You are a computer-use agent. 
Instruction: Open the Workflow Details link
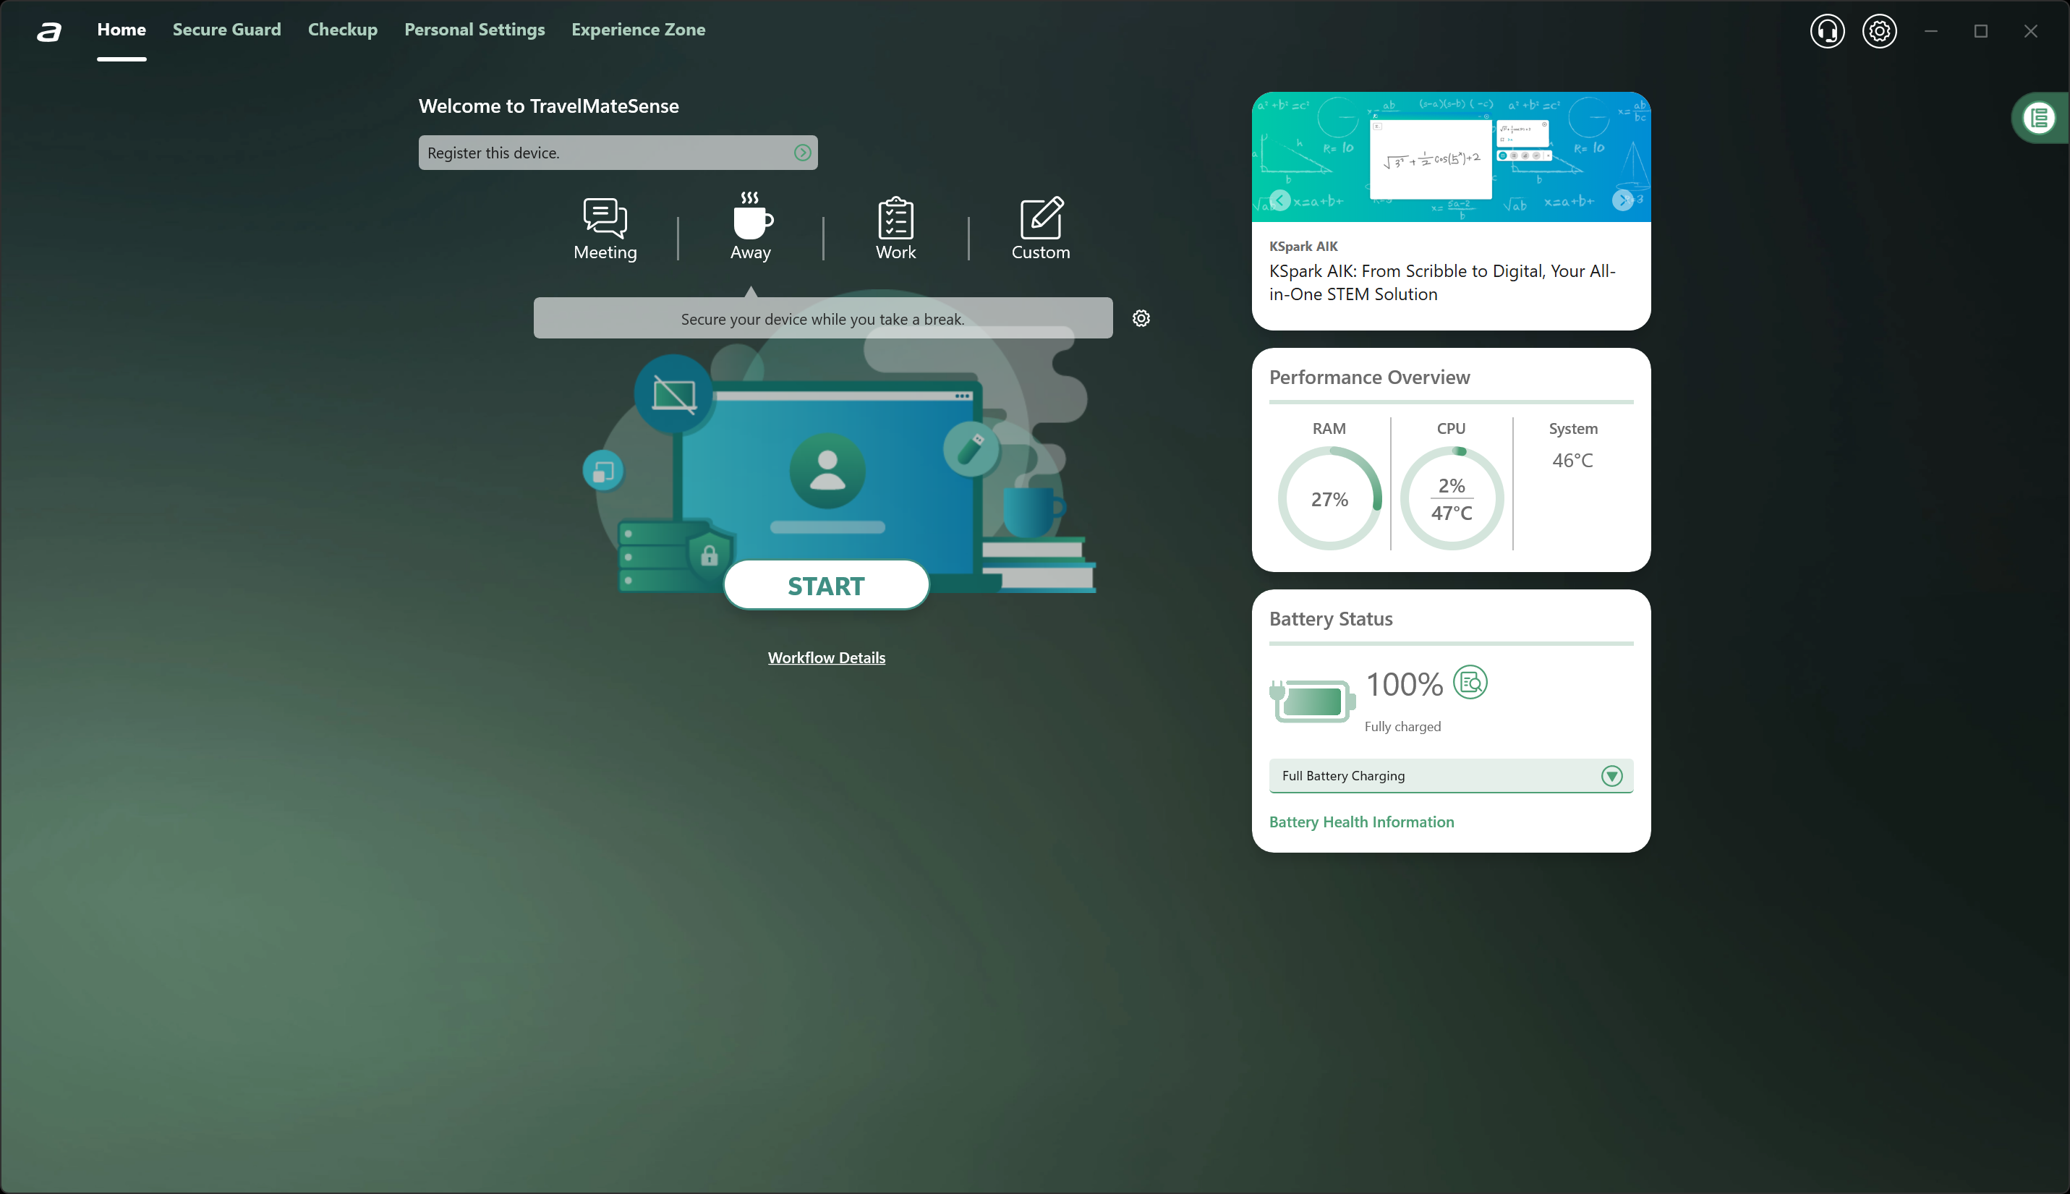(x=826, y=657)
